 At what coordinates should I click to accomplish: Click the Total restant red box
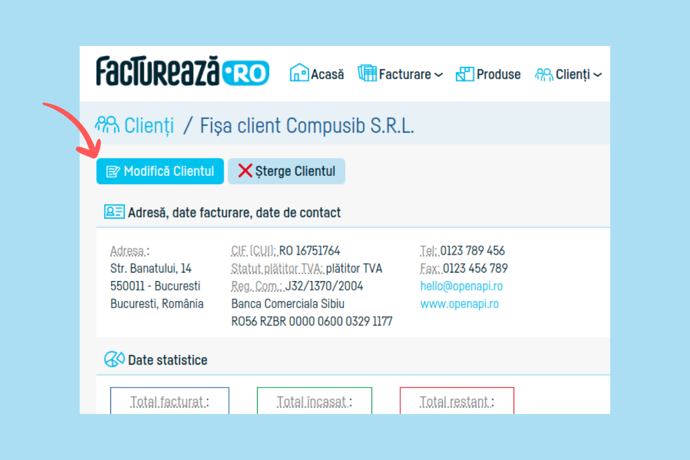pos(457,401)
